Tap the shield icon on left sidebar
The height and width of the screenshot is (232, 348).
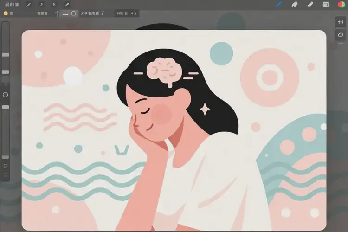click(x=6, y=165)
